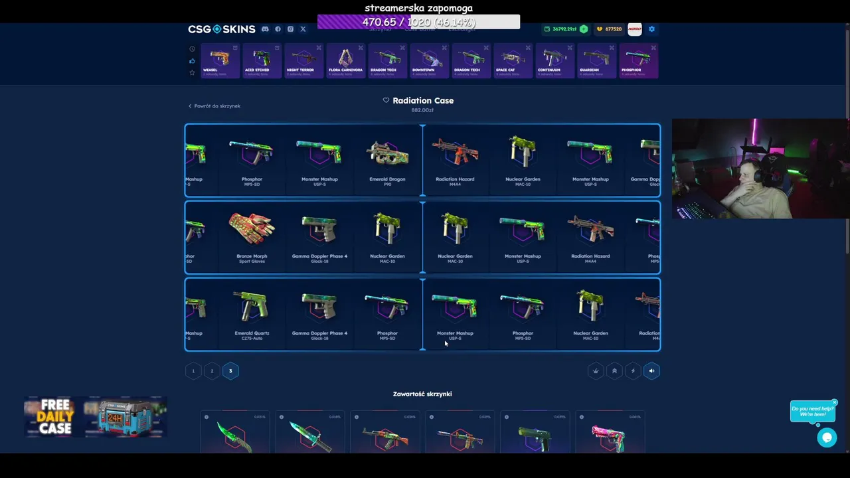The image size is (850, 478).
Task: Open the Phosphor recent drop card
Action: (638, 61)
